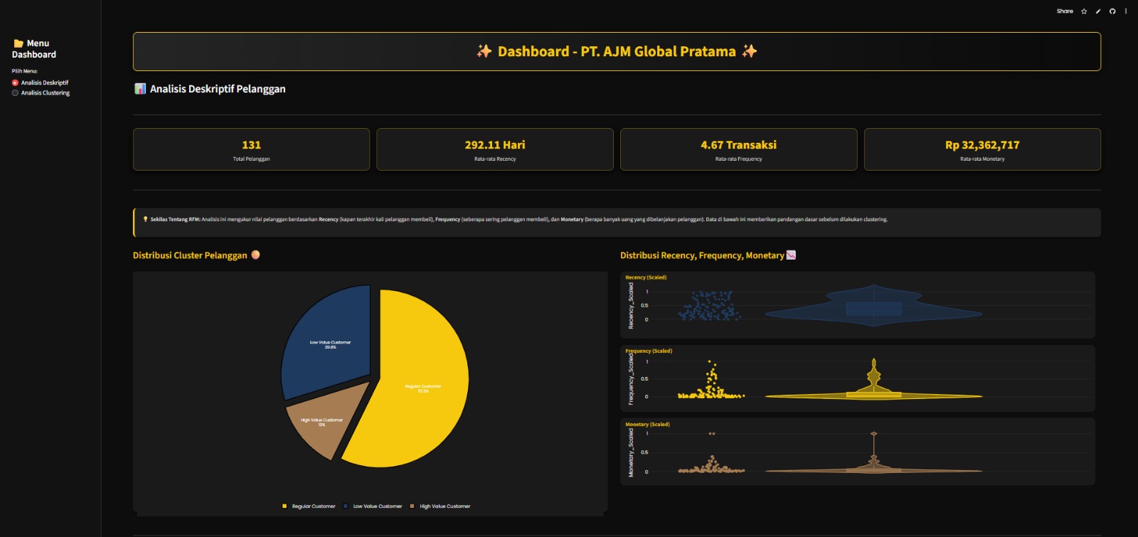This screenshot has width=1138, height=537.
Task: Toggle Regular Customer legend entry
Action: point(309,506)
